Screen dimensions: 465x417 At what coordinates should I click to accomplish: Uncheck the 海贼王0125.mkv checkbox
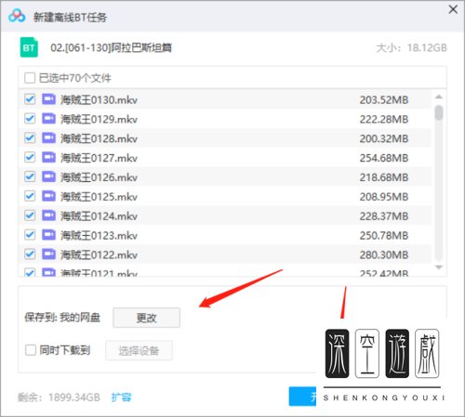(x=30, y=196)
